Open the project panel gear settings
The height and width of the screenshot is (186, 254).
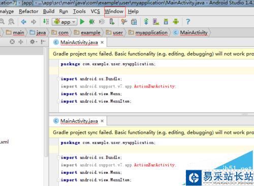click(x=33, y=41)
